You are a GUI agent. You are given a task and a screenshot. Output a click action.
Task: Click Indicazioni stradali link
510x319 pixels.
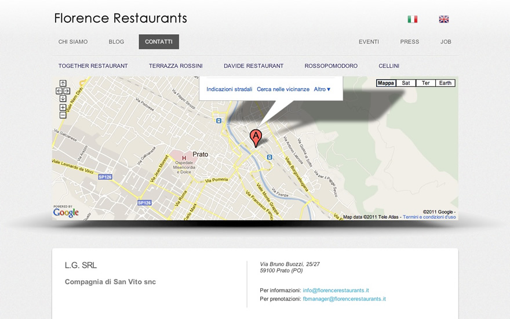click(230, 89)
